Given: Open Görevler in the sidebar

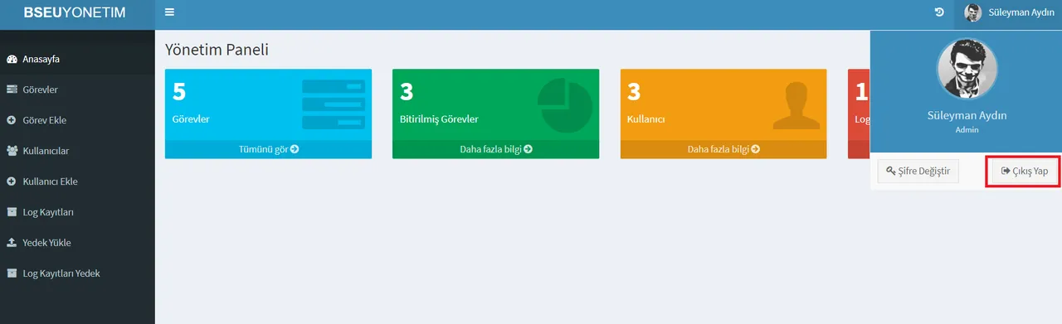Looking at the screenshot, I should pos(77,89).
